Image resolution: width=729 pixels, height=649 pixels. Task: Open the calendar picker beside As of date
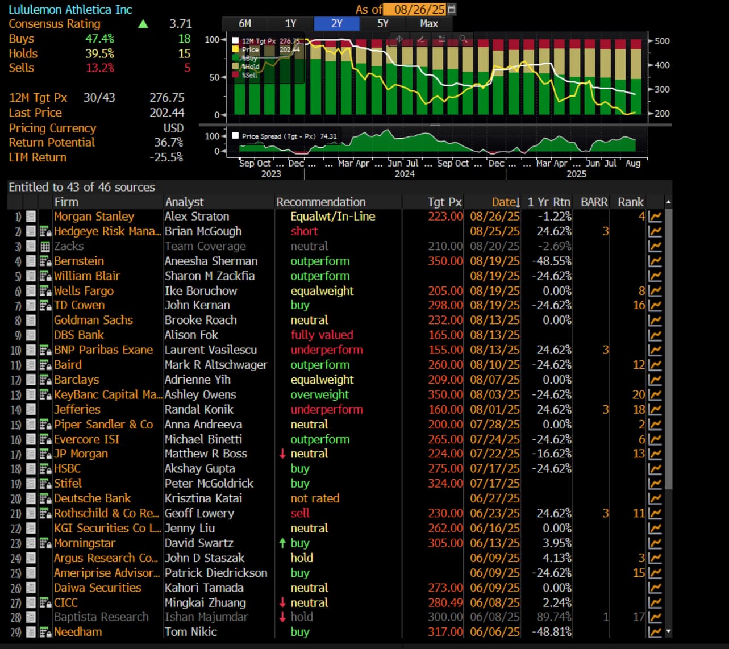pyautogui.click(x=452, y=9)
